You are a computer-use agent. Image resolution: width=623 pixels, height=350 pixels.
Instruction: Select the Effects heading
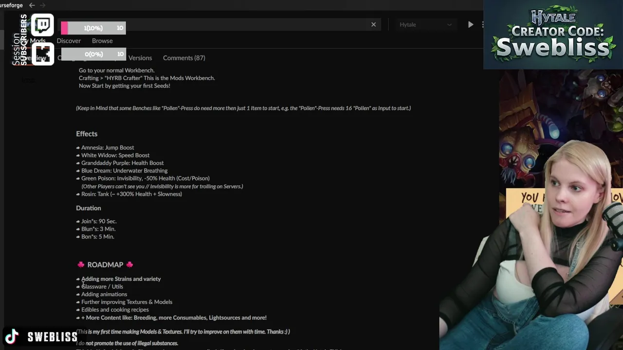87,134
